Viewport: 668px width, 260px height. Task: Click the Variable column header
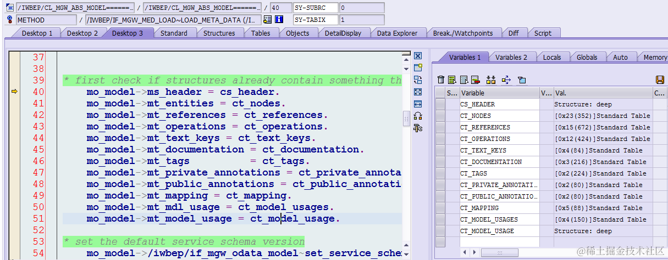point(499,93)
